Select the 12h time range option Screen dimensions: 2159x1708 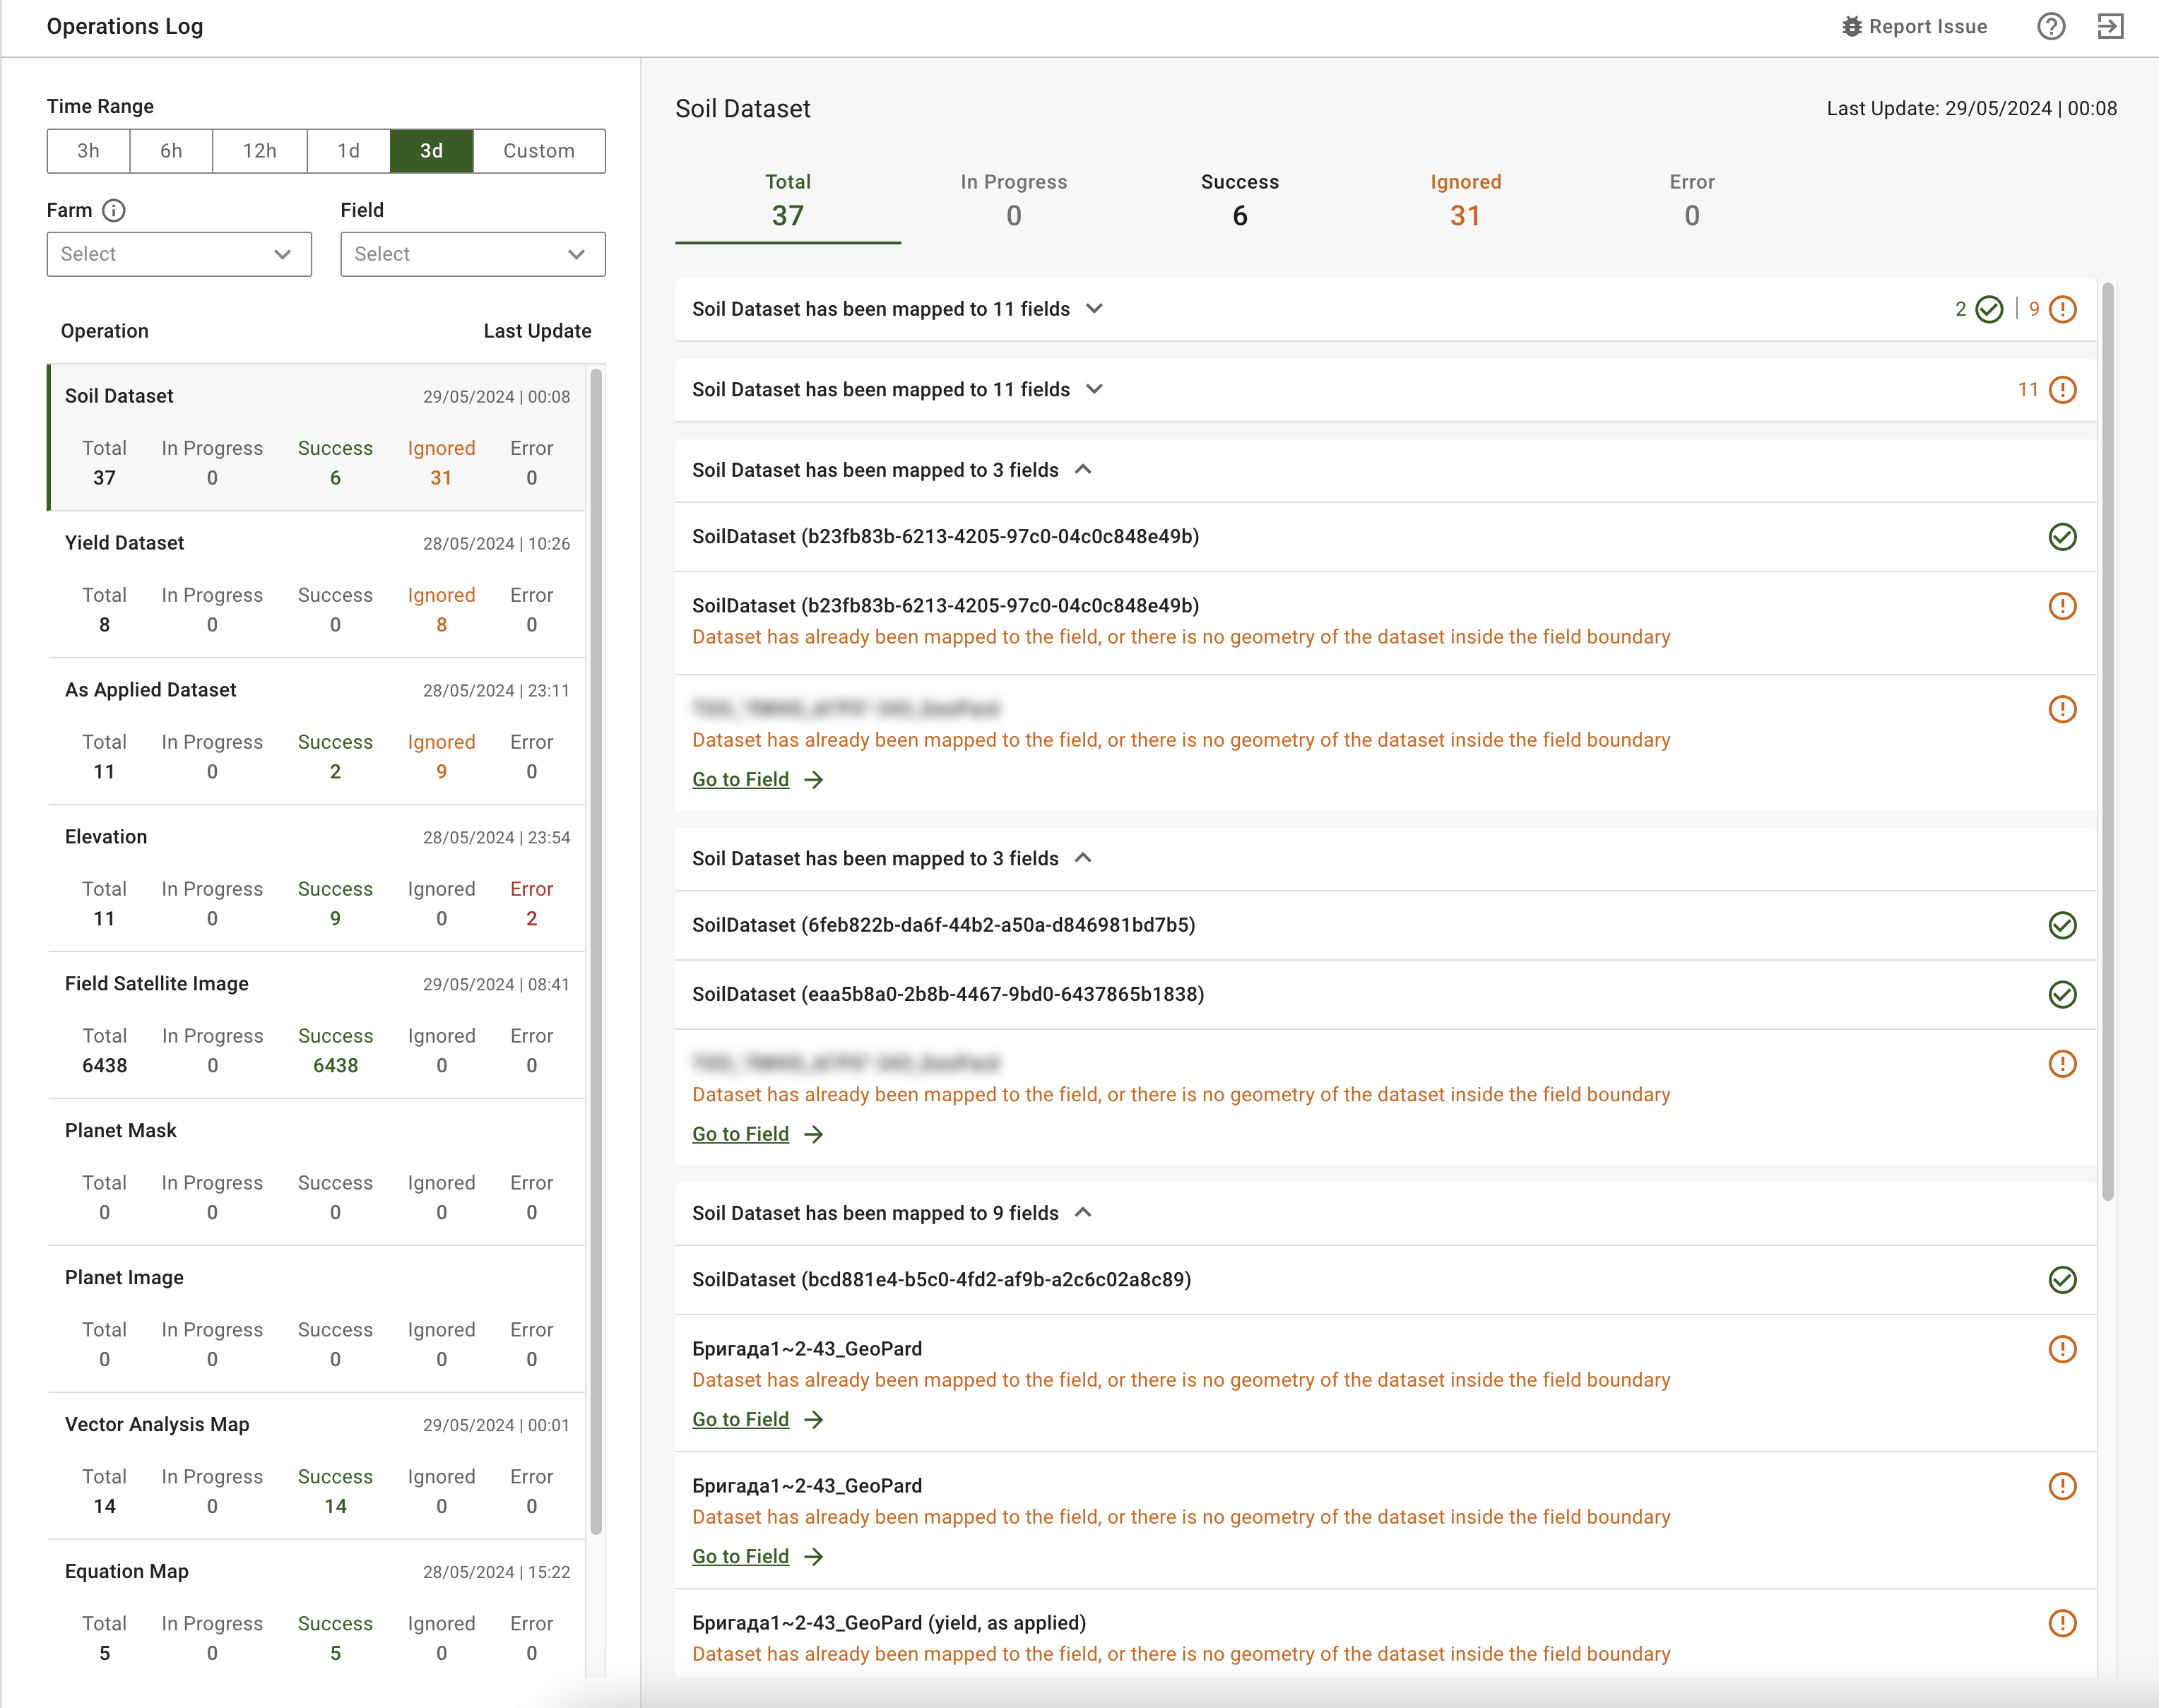[x=259, y=151]
